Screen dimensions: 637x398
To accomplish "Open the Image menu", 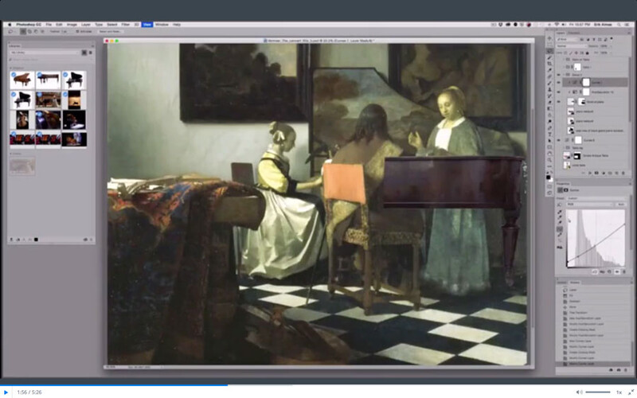I will pyautogui.click(x=72, y=25).
